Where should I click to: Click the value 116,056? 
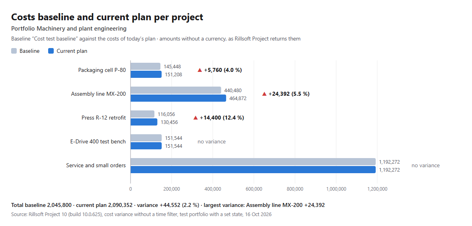point(166,114)
